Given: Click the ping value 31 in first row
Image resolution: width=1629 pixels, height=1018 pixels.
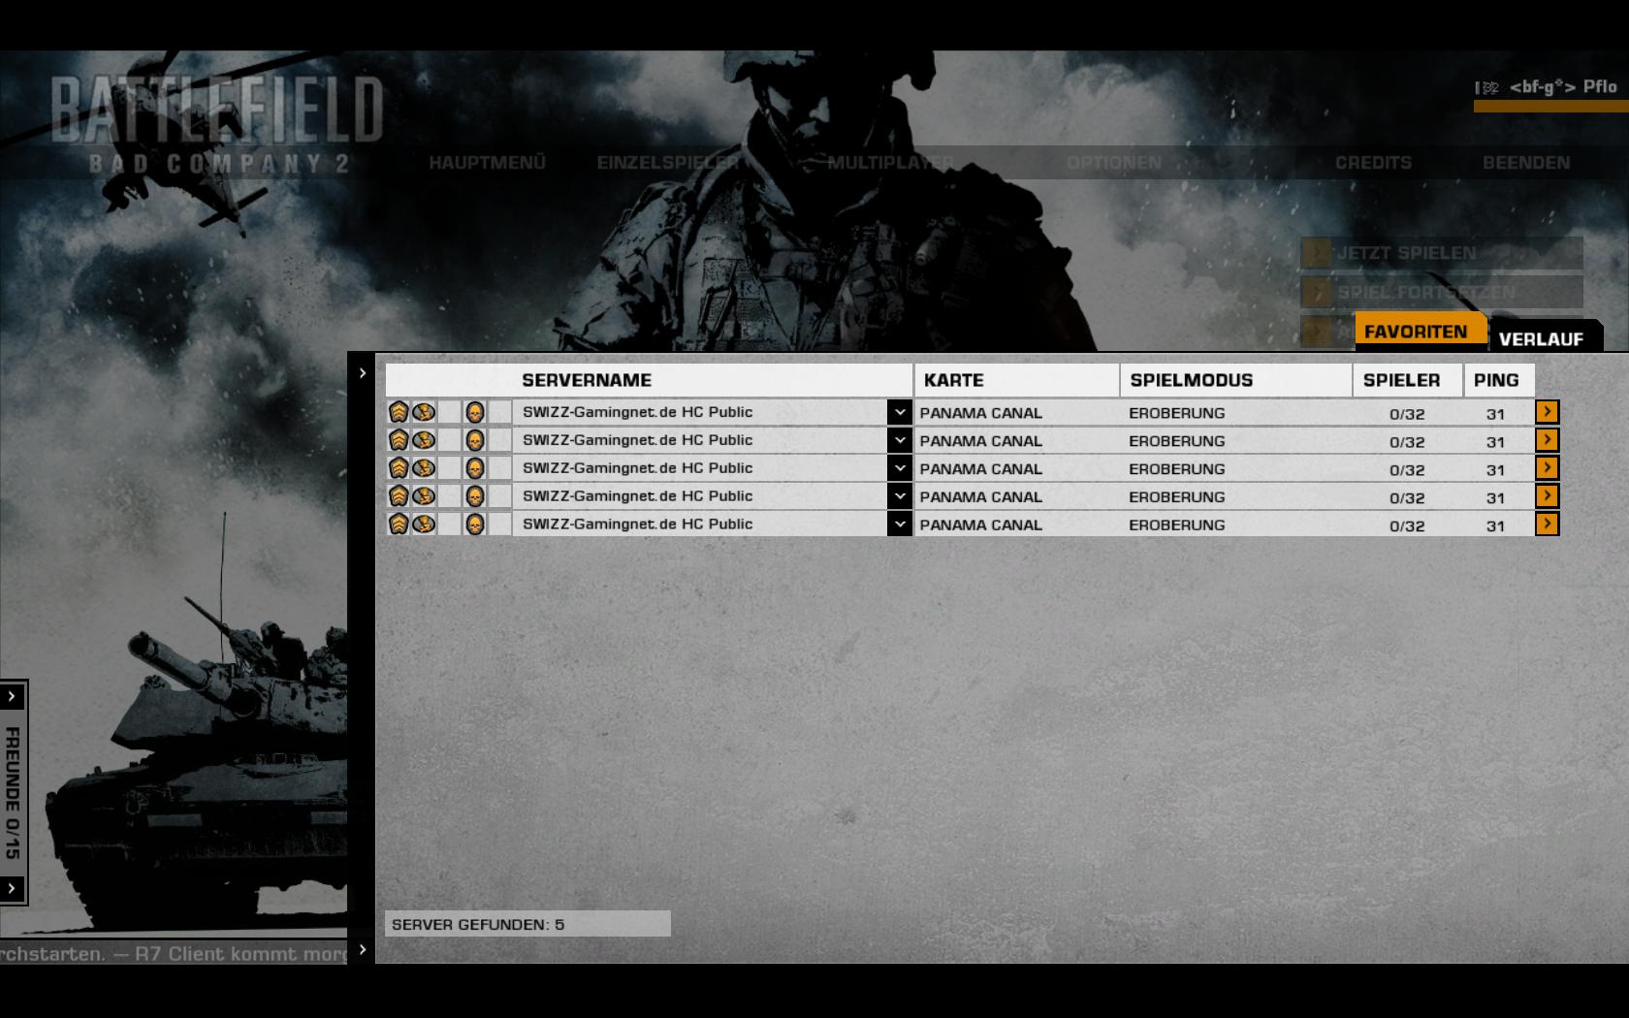Looking at the screenshot, I should (1495, 414).
